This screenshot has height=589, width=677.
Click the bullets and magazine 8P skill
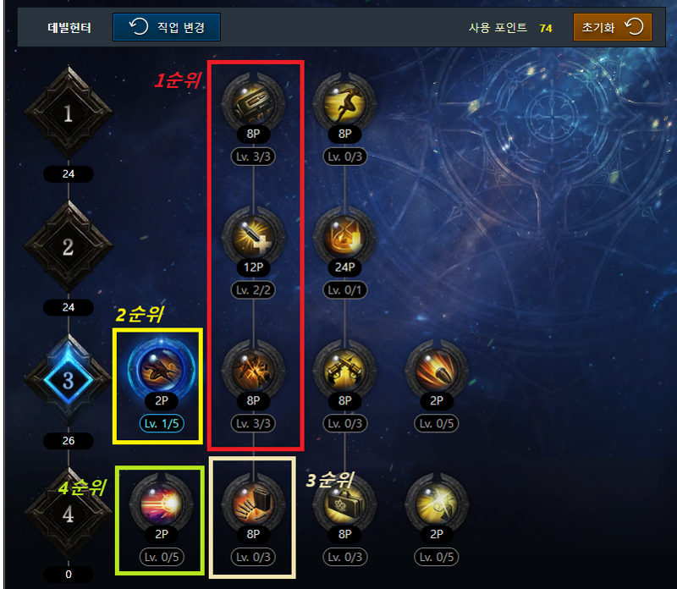[253, 504]
